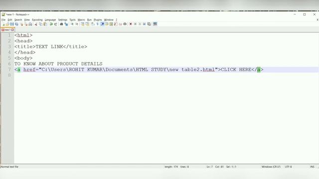This screenshot has width=319, height=179.
Task: Click 'CLICK HERE' text on line 7
Action: (236, 70)
